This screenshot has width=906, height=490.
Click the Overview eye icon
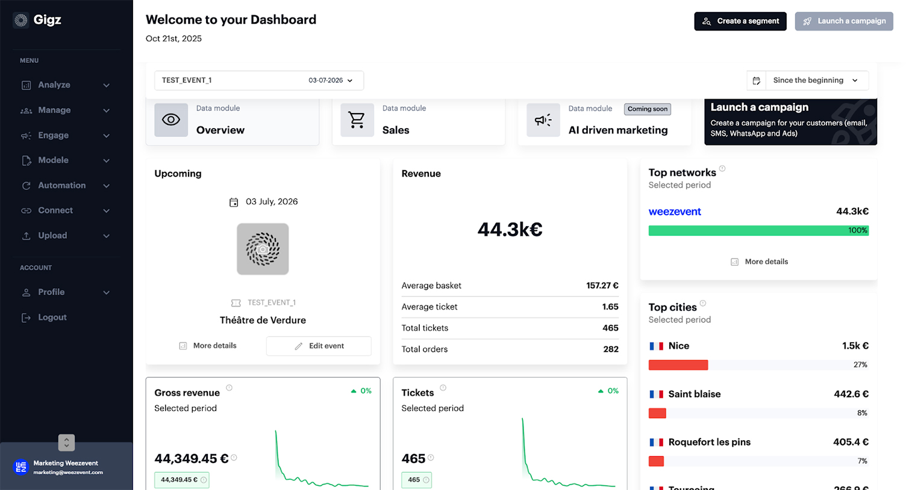coord(171,120)
